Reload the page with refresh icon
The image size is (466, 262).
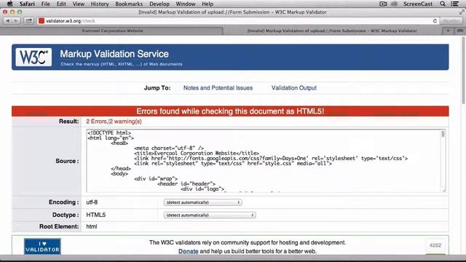pyautogui.click(x=435, y=21)
